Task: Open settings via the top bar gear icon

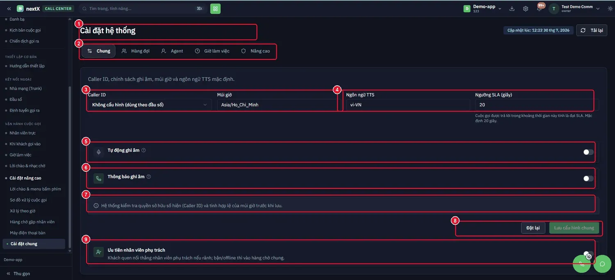Action: tap(526, 9)
